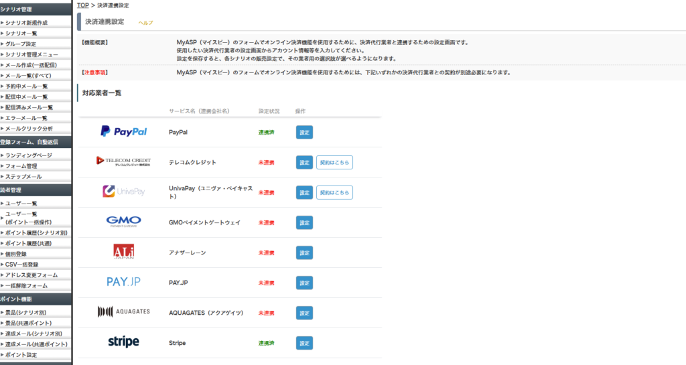This screenshot has width=686, height=365.
Task: Click the UnivaPay logo
Action: tap(123, 192)
